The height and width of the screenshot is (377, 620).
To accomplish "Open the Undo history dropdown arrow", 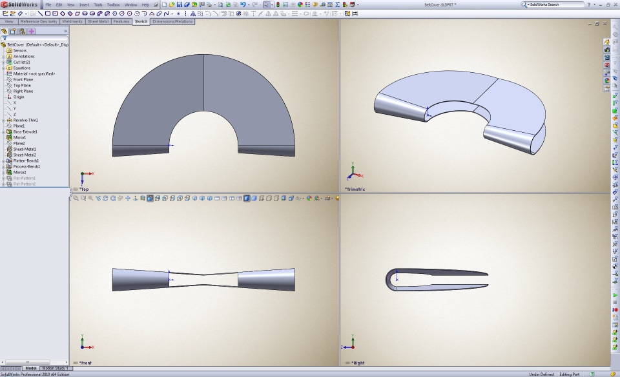I will (249, 5).
